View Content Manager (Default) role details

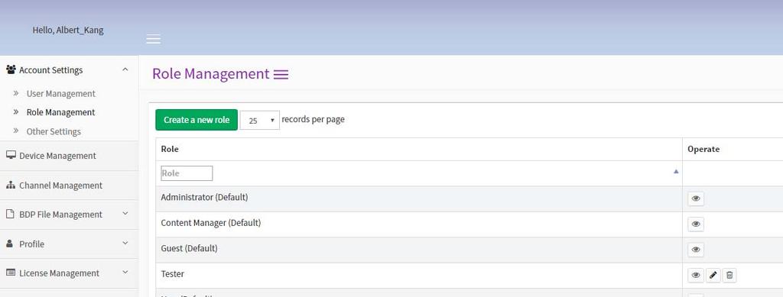point(696,224)
